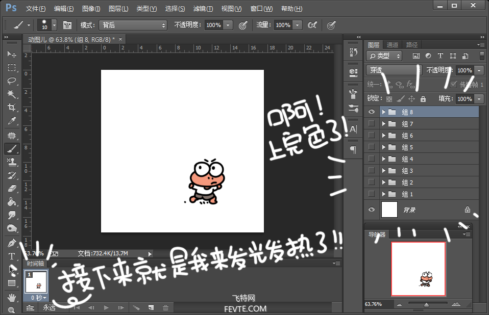Select frame 1 thumbnail in timeline

[36, 282]
